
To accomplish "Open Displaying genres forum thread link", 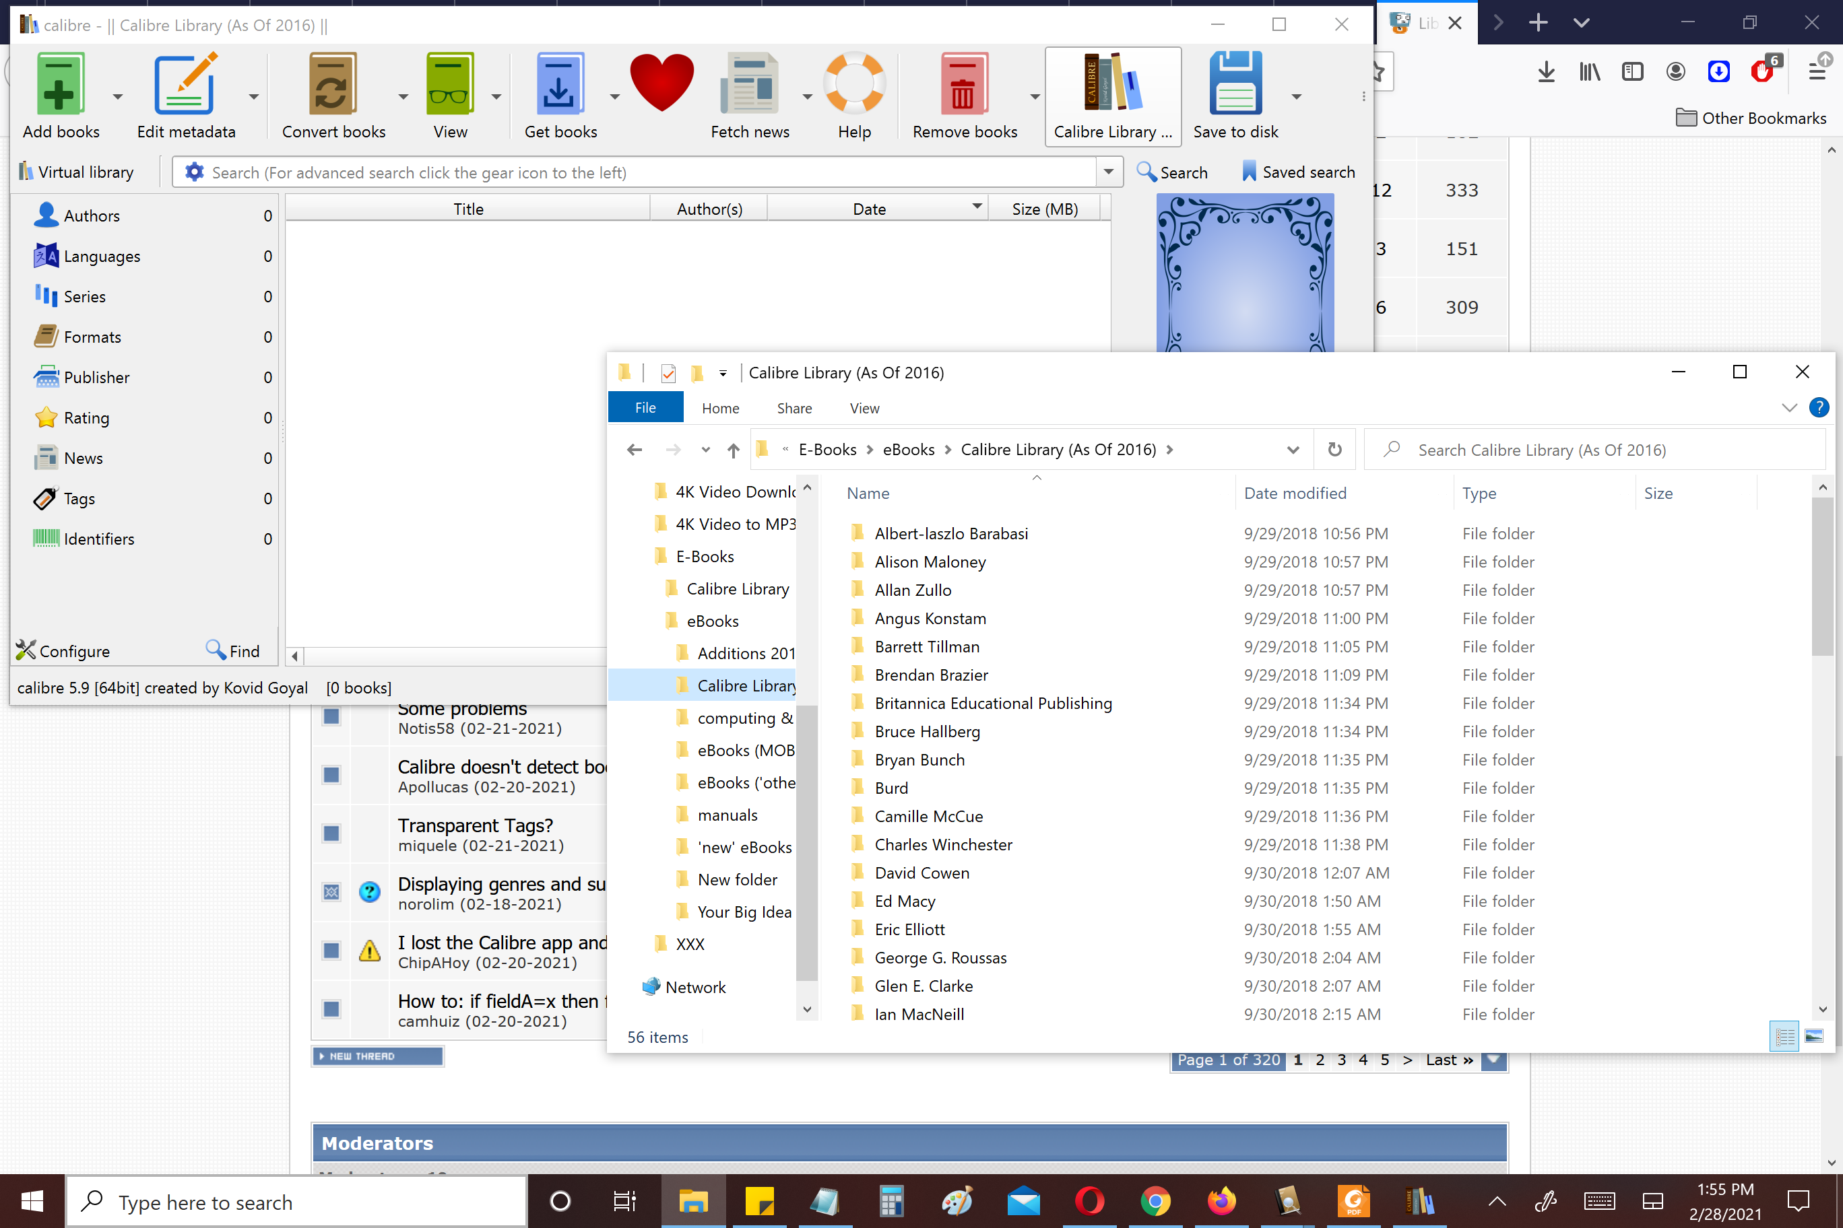I will (501, 884).
